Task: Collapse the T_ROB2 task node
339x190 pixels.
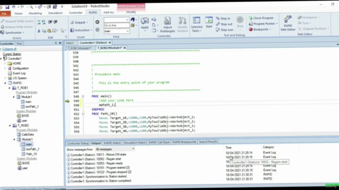Action: coord(10,126)
